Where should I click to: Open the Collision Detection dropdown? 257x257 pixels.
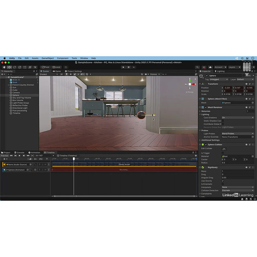click(x=237, y=191)
